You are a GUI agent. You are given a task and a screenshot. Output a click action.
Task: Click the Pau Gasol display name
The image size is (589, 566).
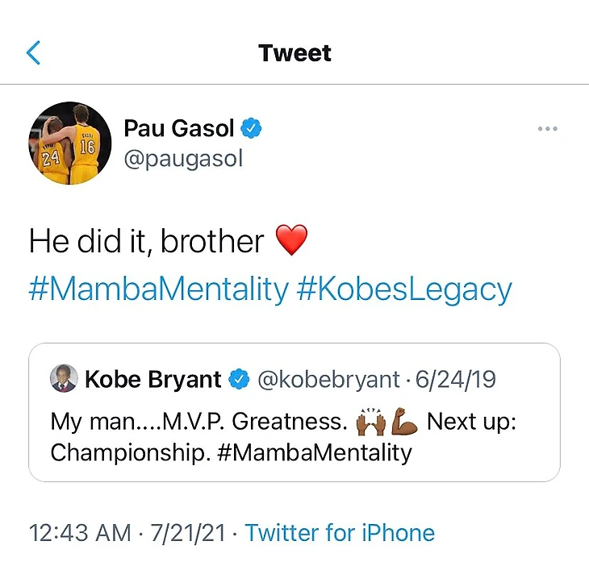178,128
